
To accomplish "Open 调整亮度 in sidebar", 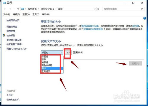I will (x=11, y=31).
